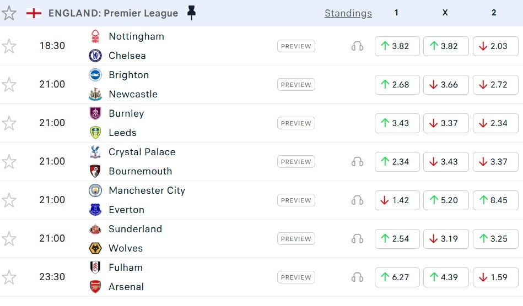Open the Standings link
523x306 pixels.
pyautogui.click(x=348, y=13)
